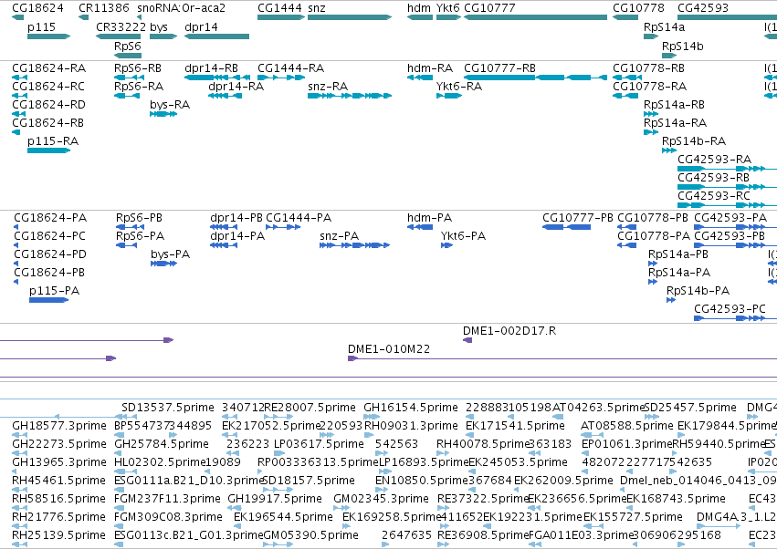Select transcript label CG18624-RC
Screen dimensions: 777x549
[48, 86]
